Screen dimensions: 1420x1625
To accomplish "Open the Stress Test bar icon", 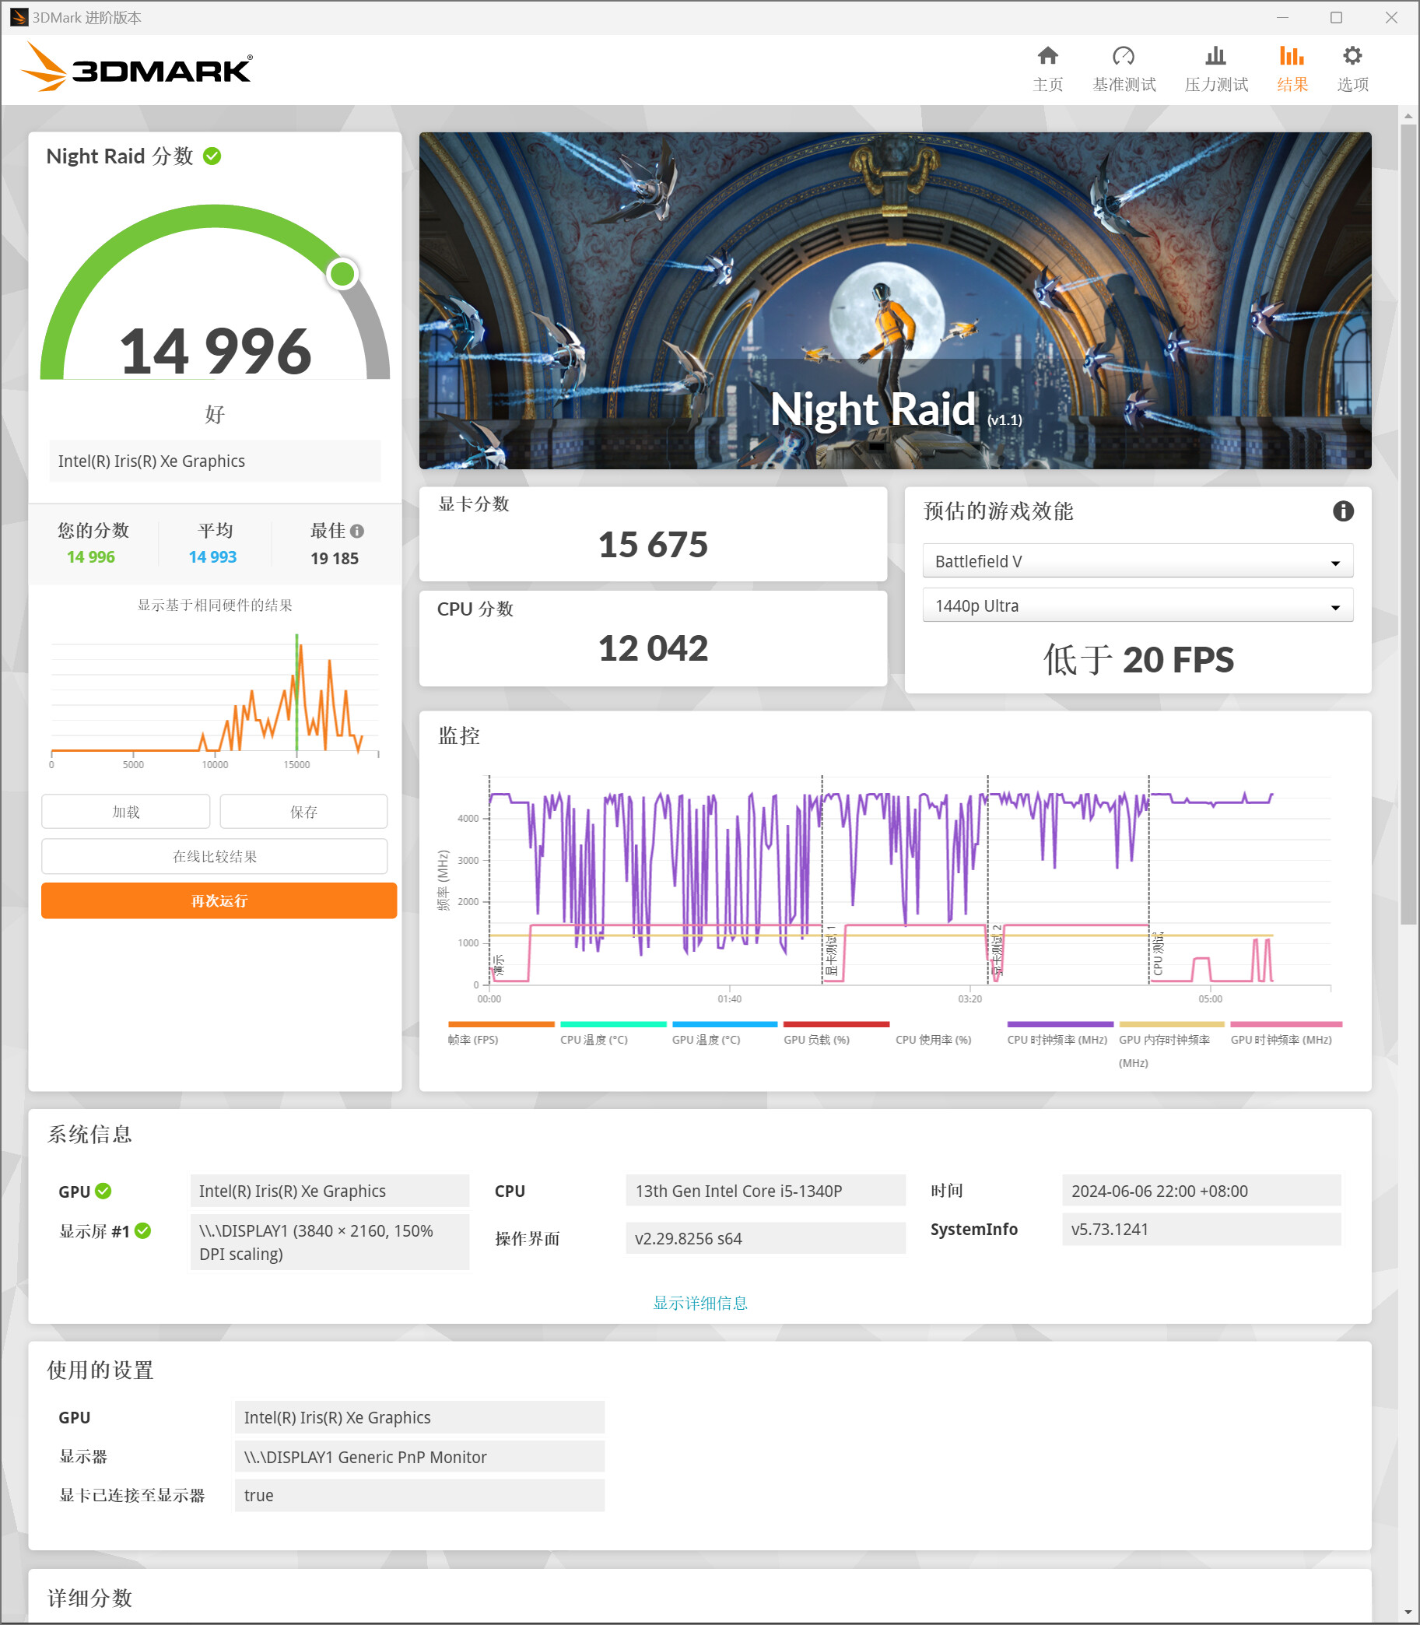I will coord(1215,56).
